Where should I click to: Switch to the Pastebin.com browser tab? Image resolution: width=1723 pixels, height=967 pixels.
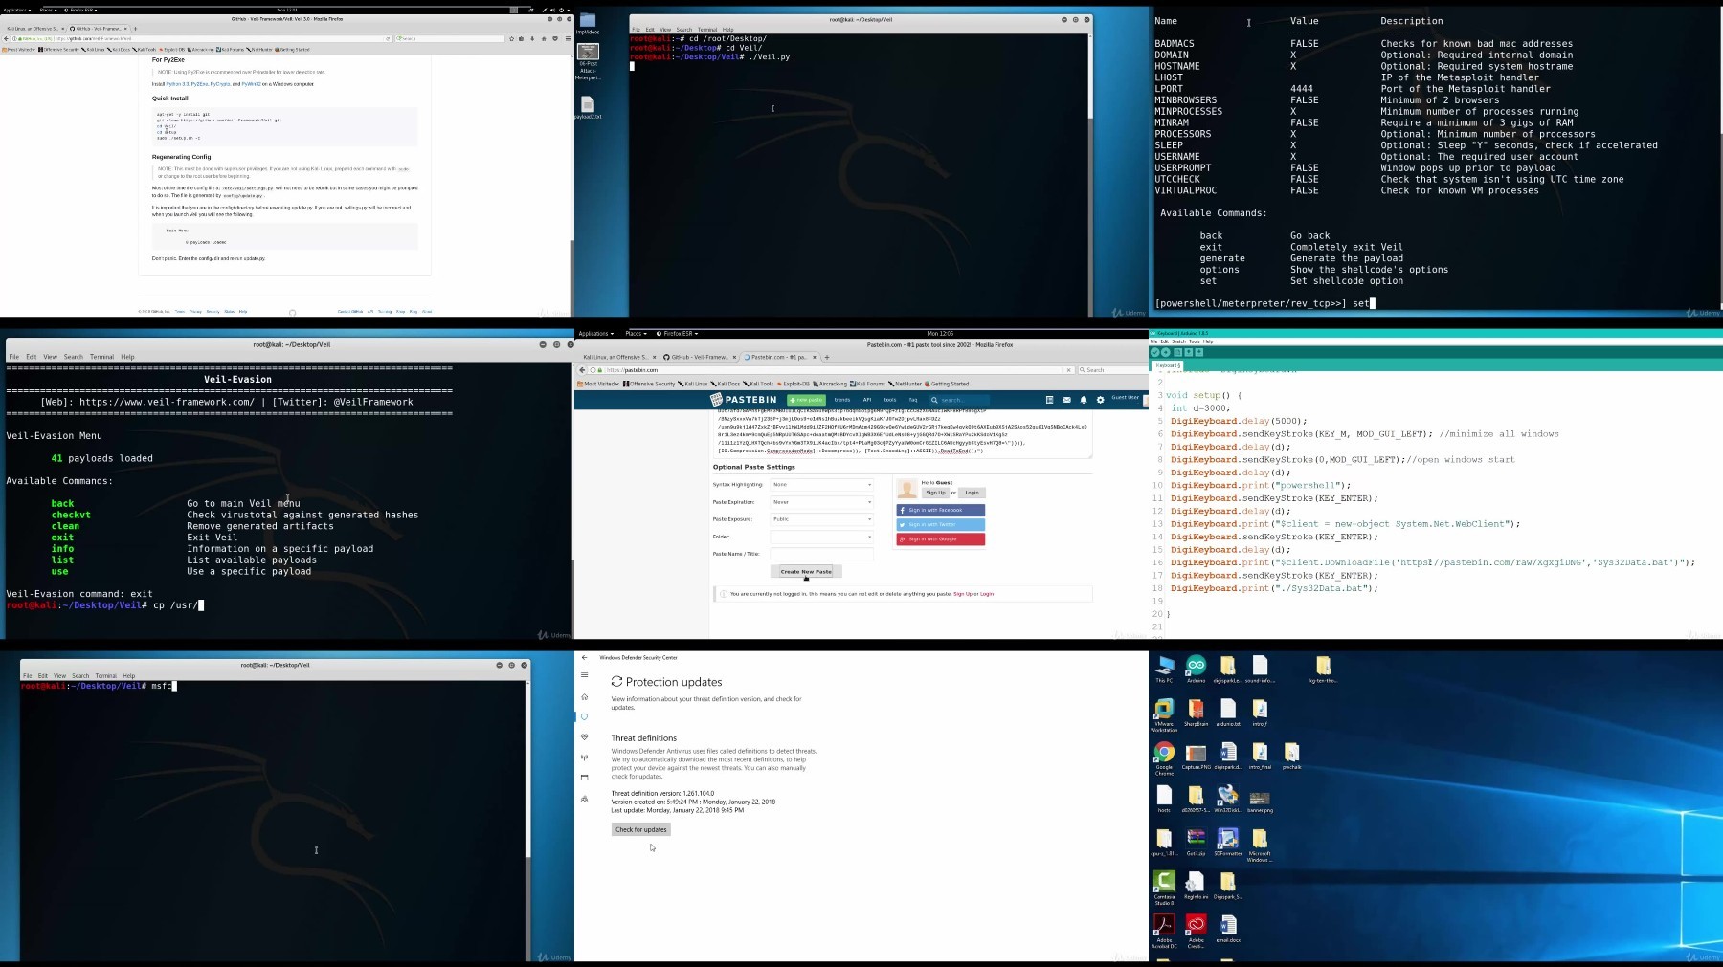point(778,357)
